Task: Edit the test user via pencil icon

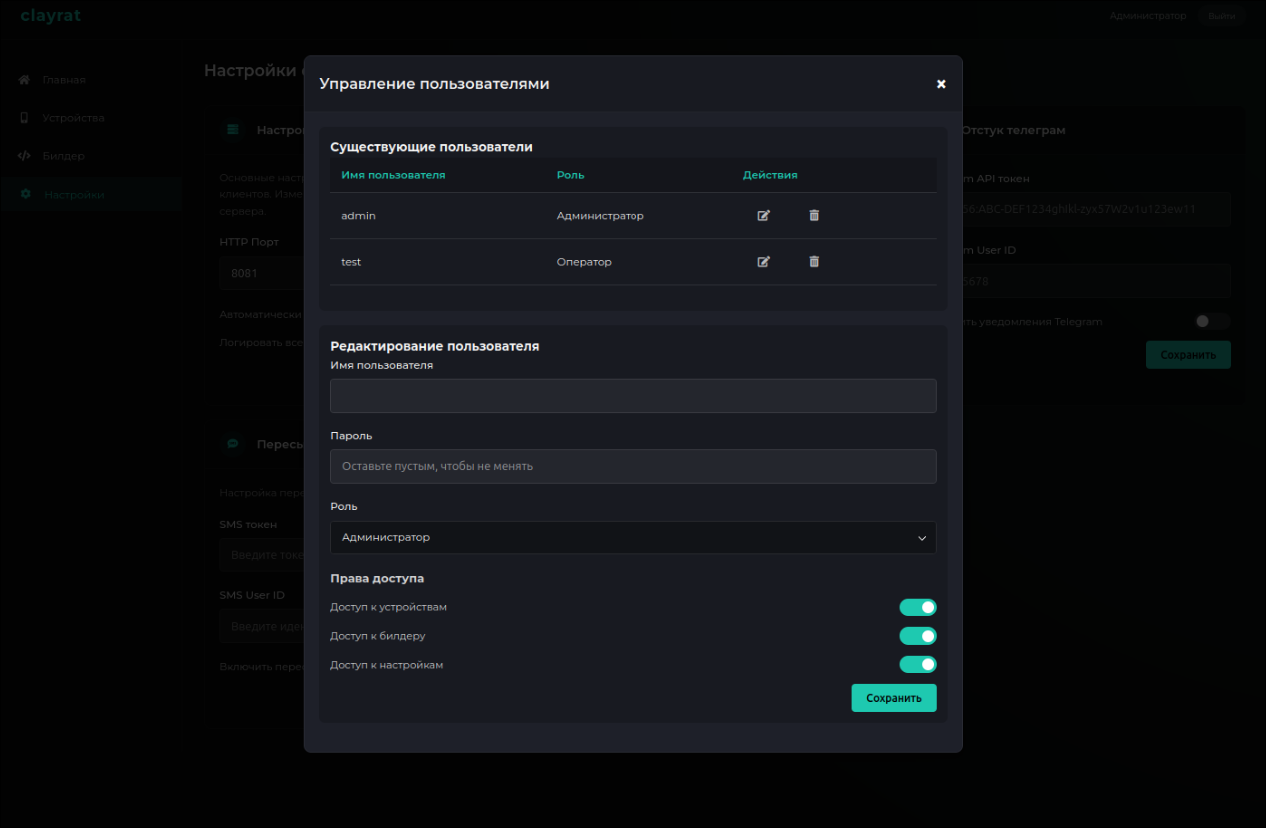Action: (x=764, y=261)
